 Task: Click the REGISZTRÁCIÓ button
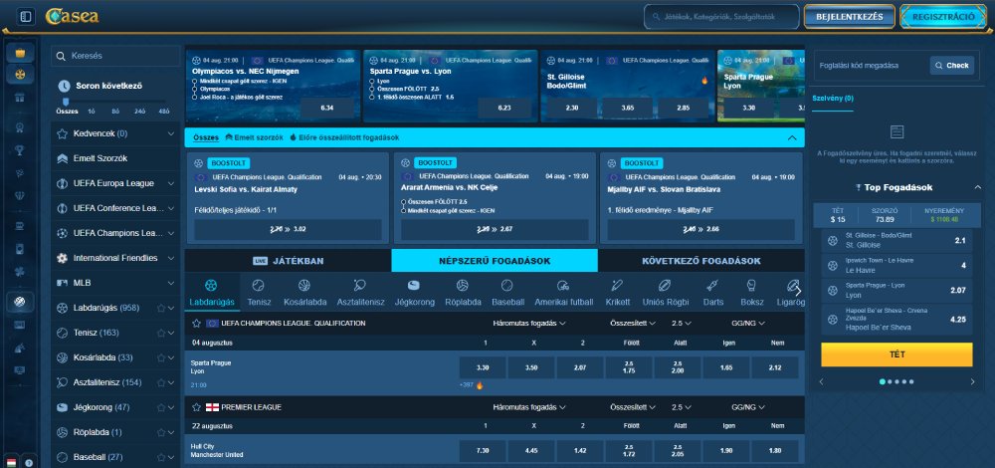pos(943,17)
